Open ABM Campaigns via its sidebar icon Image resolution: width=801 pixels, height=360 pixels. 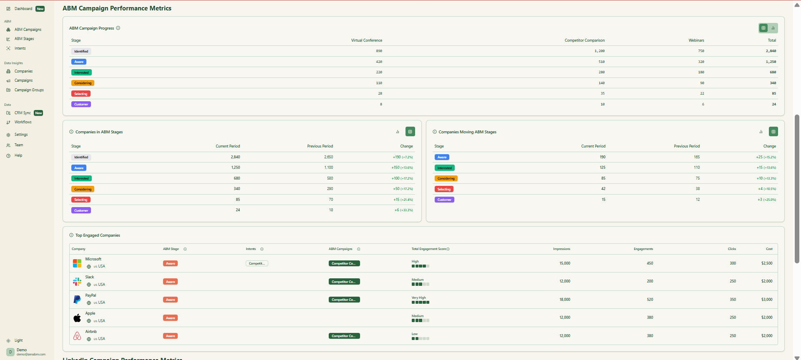click(8, 30)
